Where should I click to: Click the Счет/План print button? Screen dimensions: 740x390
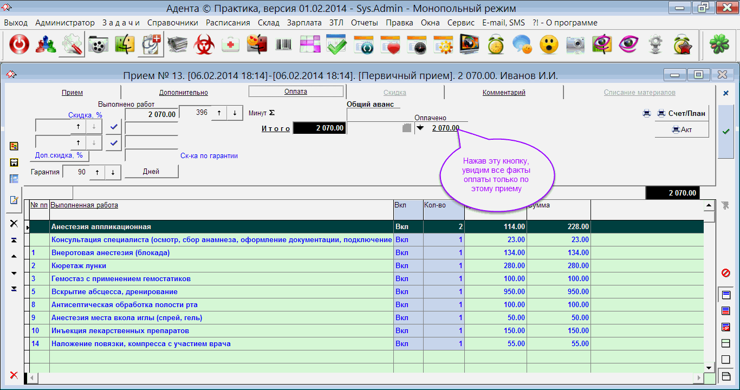click(681, 113)
